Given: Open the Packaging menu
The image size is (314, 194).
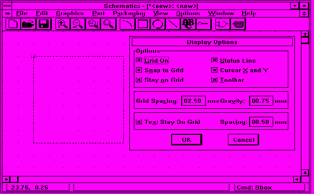Looking at the screenshot, I should pos(129,14).
